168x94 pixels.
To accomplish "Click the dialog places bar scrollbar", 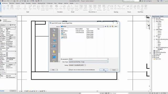I will click(x=59, y=45).
